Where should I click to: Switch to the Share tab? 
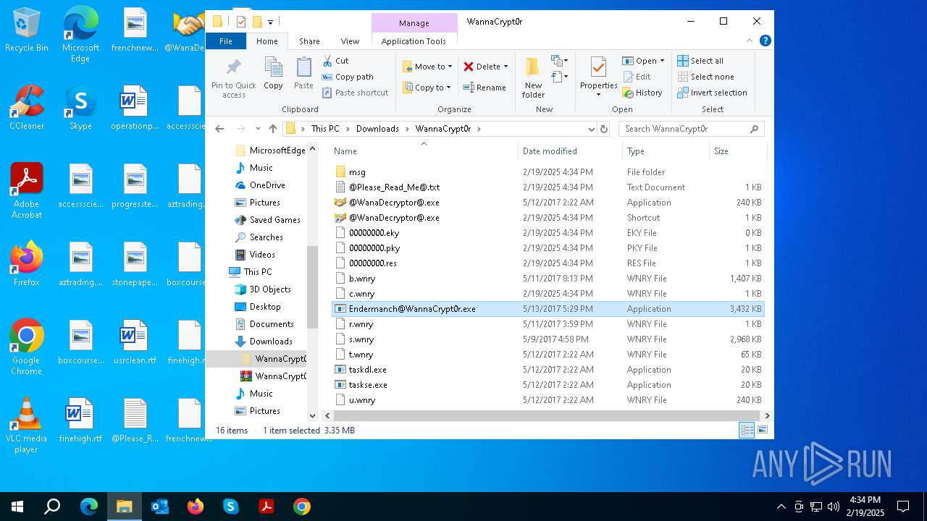(309, 41)
